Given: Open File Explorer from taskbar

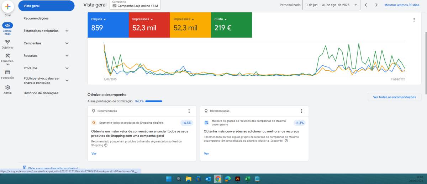Looking at the screenshot, I should tap(189, 179).
